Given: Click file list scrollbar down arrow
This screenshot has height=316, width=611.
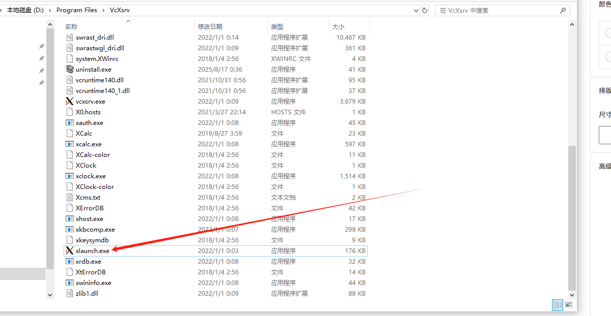Looking at the screenshot, I should tap(573, 295).
